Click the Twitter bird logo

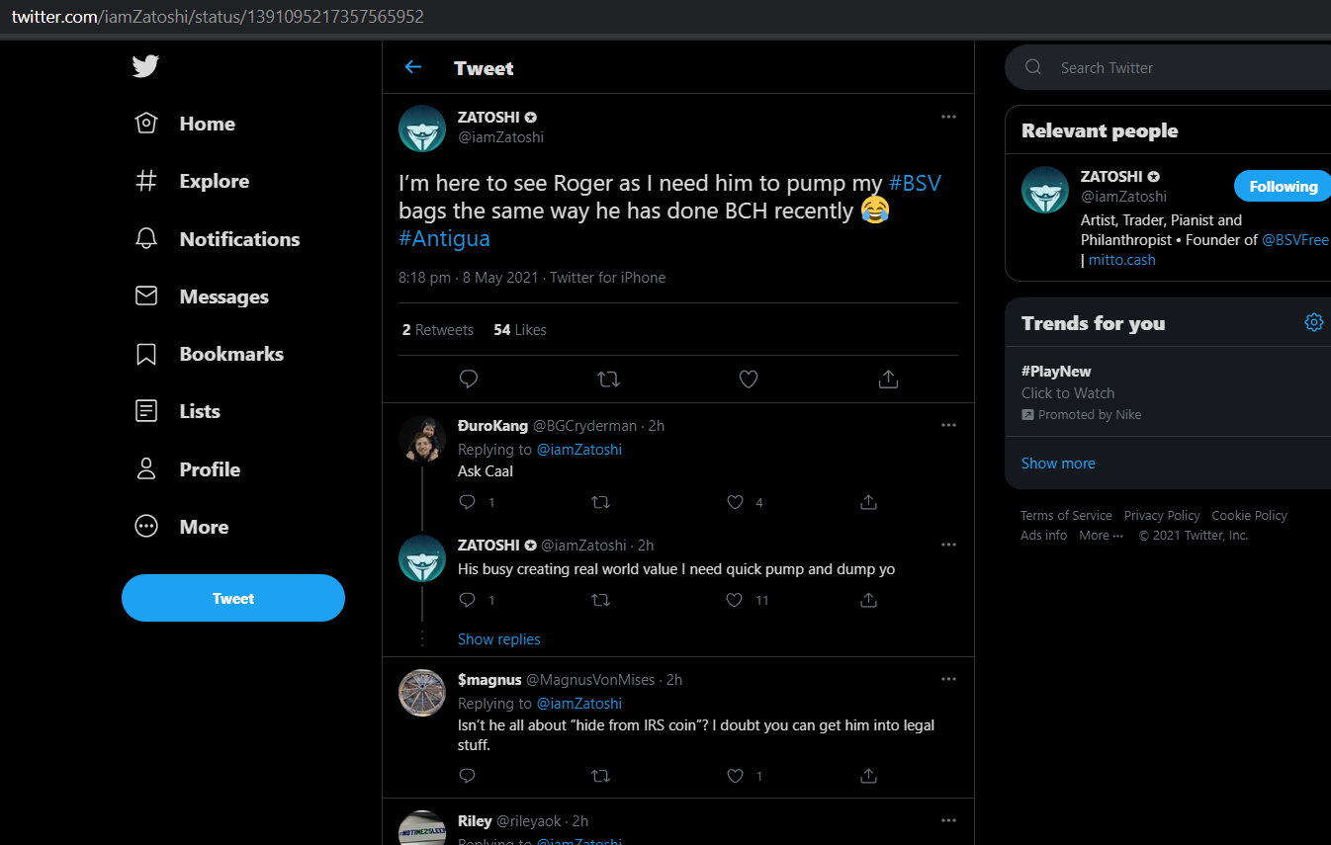click(145, 66)
